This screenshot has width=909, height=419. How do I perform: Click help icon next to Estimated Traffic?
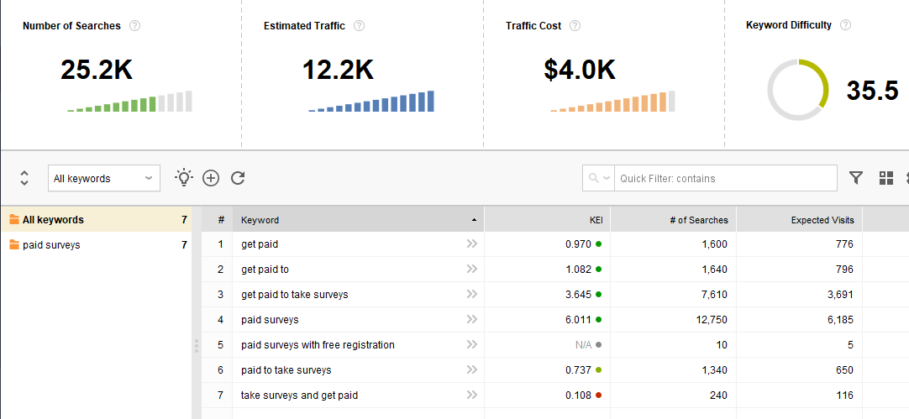[x=359, y=26]
